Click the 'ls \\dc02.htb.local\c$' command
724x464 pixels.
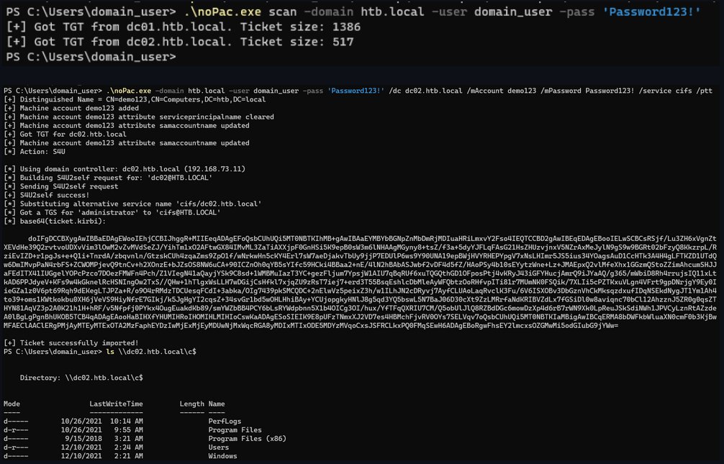(x=151, y=352)
